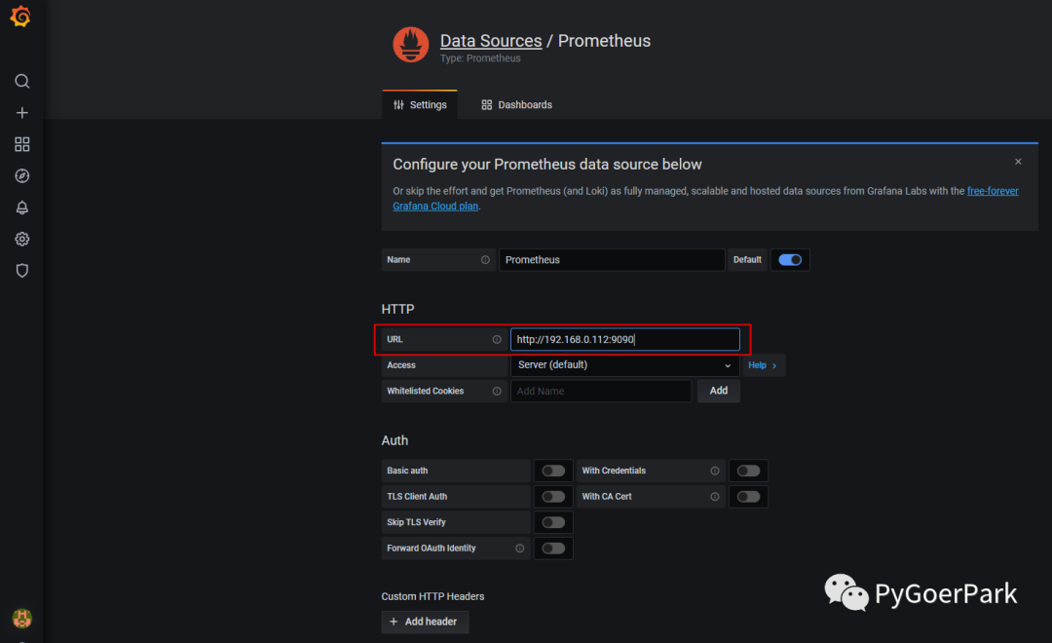Viewport: 1052px width, 643px height.
Task: Click info icon next to Forward OAuth Identity
Action: point(519,548)
